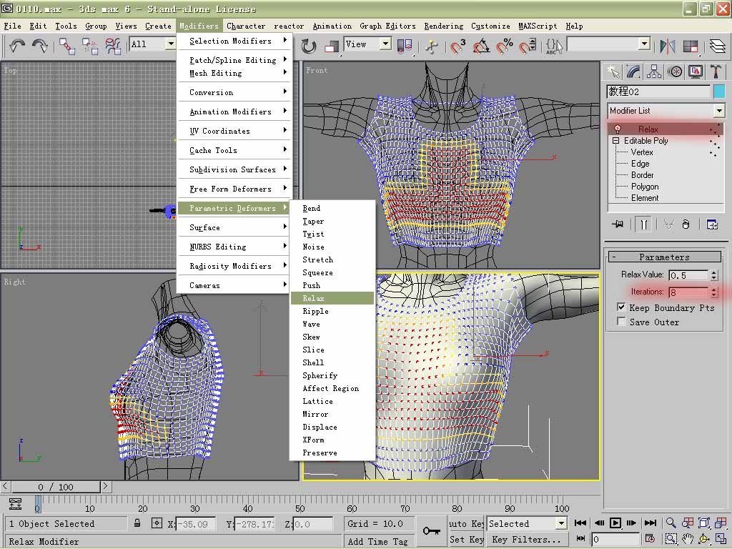Open Edit Named Selection Sets
Screen dimensions: 732x549
554,46
